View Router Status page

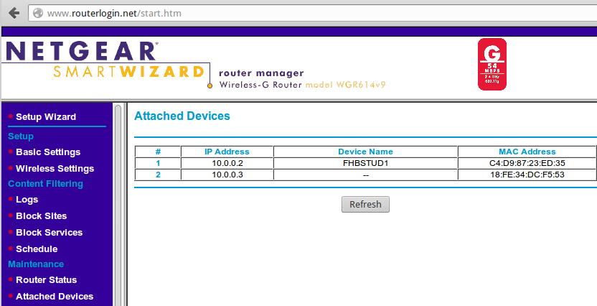(46, 279)
